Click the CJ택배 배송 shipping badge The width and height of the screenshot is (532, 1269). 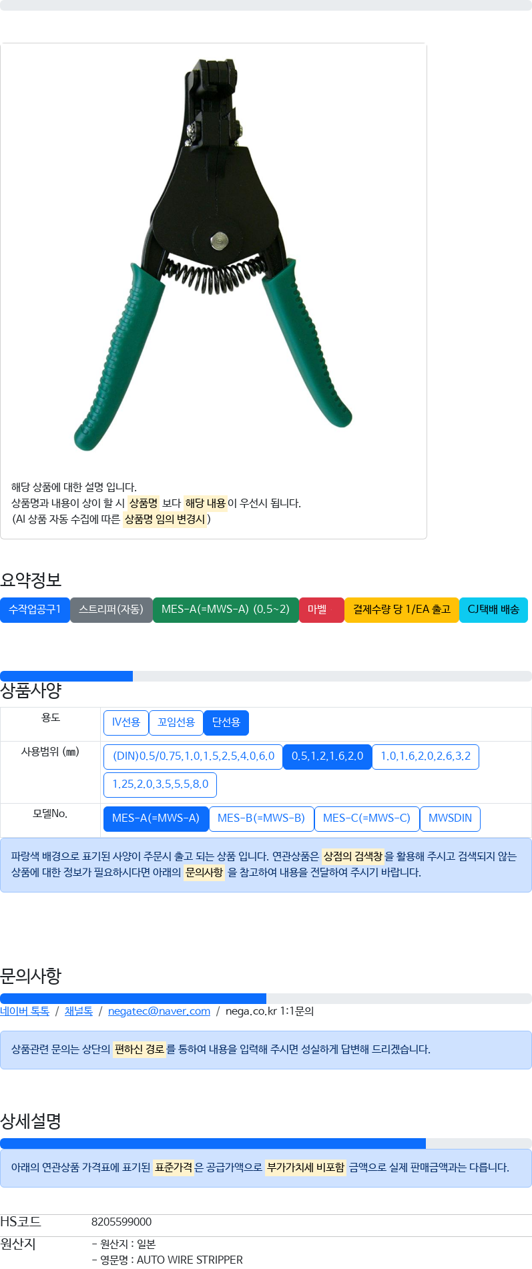click(493, 609)
